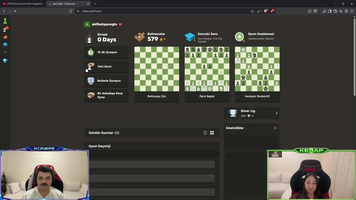Image resolution: width=356 pixels, height=200 pixels.
Task: Expand the Silver Lig arrow
Action: pyautogui.click(x=276, y=113)
